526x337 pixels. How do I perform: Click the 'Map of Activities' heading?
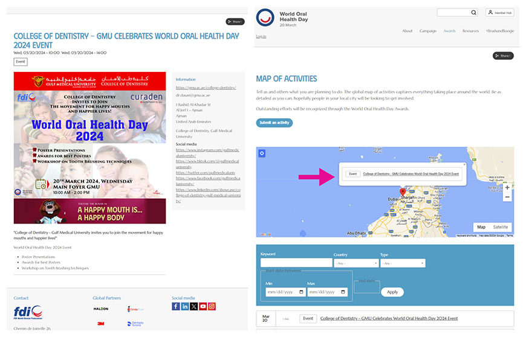[x=286, y=79]
